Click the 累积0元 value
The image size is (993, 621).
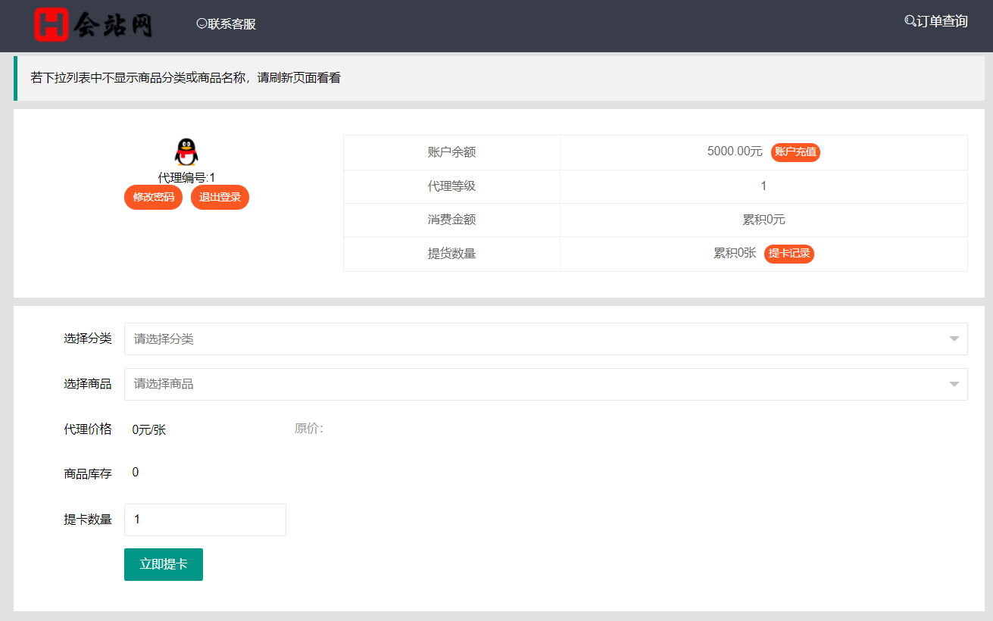point(763,220)
